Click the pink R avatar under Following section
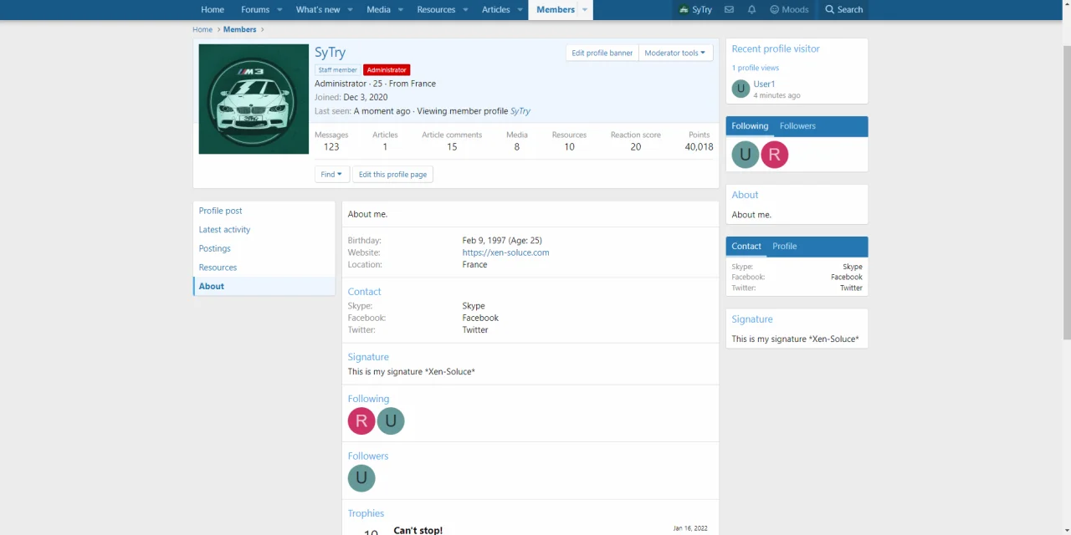This screenshot has height=535, width=1071. (361, 421)
